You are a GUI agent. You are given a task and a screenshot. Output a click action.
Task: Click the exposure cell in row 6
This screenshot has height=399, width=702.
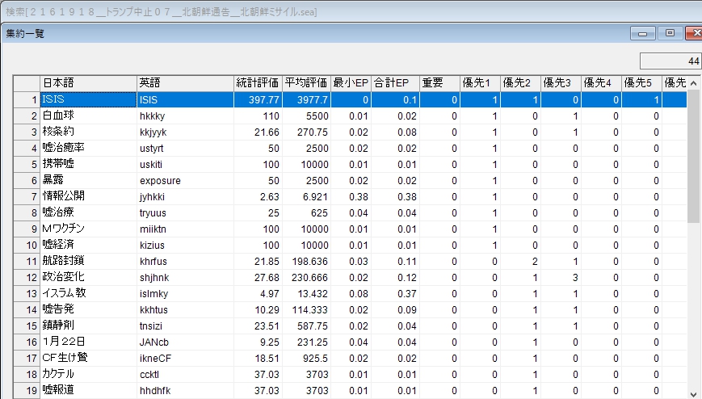[x=185, y=180]
